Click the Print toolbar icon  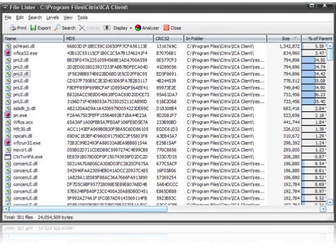pyautogui.click(x=12, y=27)
